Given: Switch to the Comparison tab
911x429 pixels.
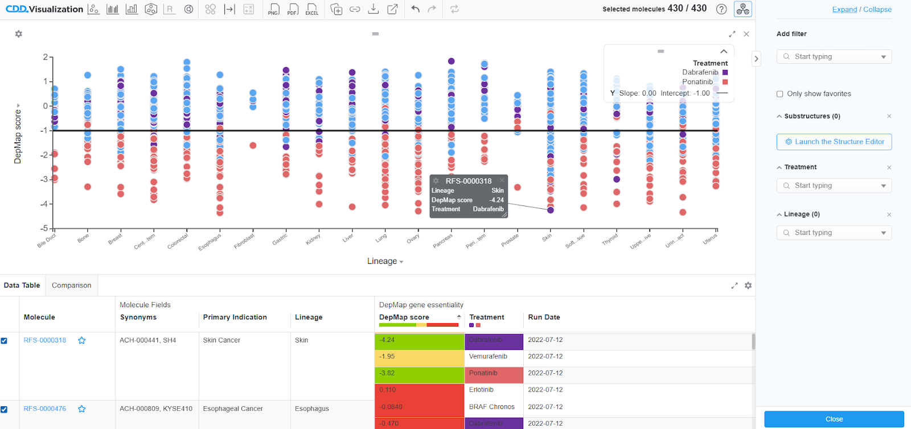Looking at the screenshot, I should pyautogui.click(x=72, y=286).
